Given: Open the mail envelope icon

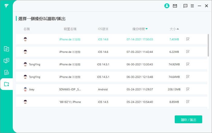Looking at the screenshot, I should click(x=175, y=6).
